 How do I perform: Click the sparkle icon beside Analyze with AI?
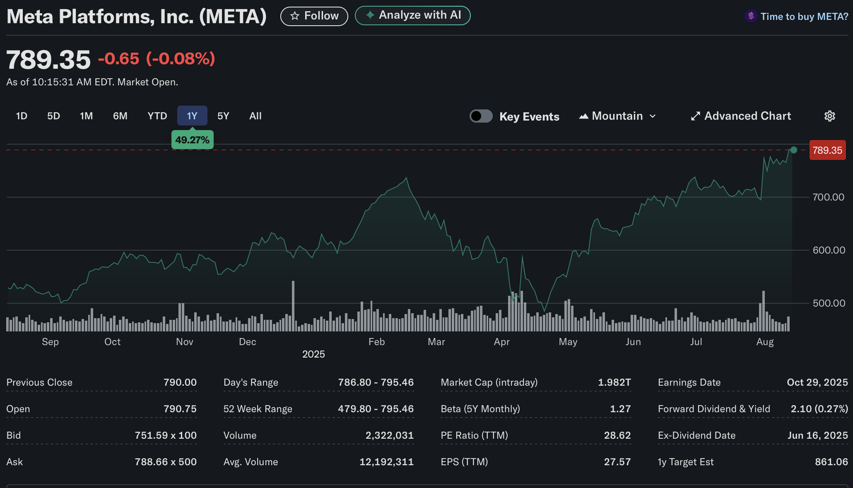pyautogui.click(x=370, y=15)
